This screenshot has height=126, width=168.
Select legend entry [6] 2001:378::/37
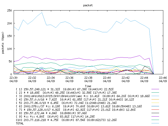click(79, 106)
